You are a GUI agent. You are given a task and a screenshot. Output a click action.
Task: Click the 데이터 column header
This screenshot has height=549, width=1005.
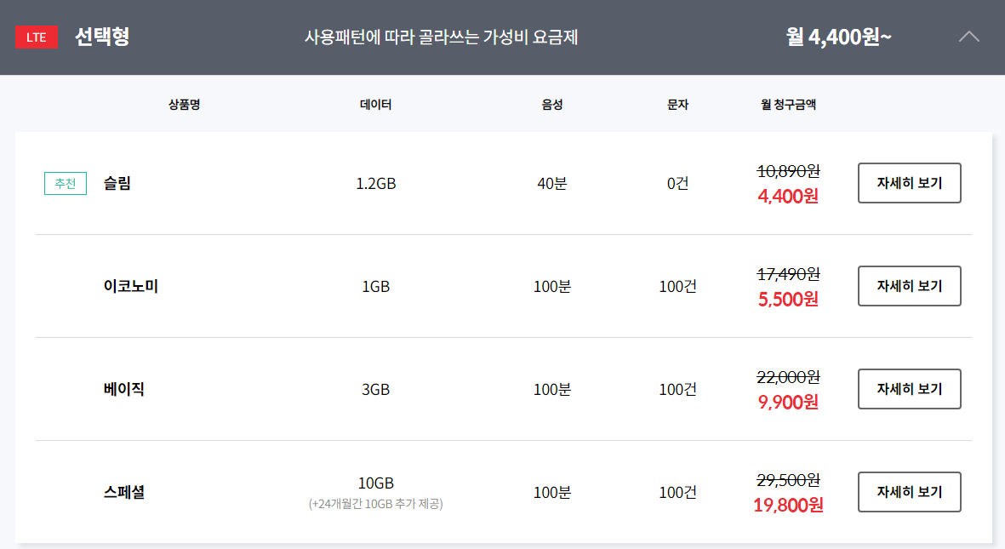[x=375, y=105]
